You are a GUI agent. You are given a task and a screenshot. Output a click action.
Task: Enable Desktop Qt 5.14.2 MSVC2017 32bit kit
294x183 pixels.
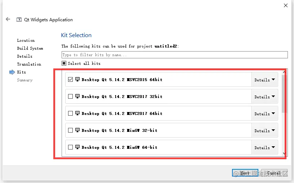pyautogui.click(x=70, y=97)
